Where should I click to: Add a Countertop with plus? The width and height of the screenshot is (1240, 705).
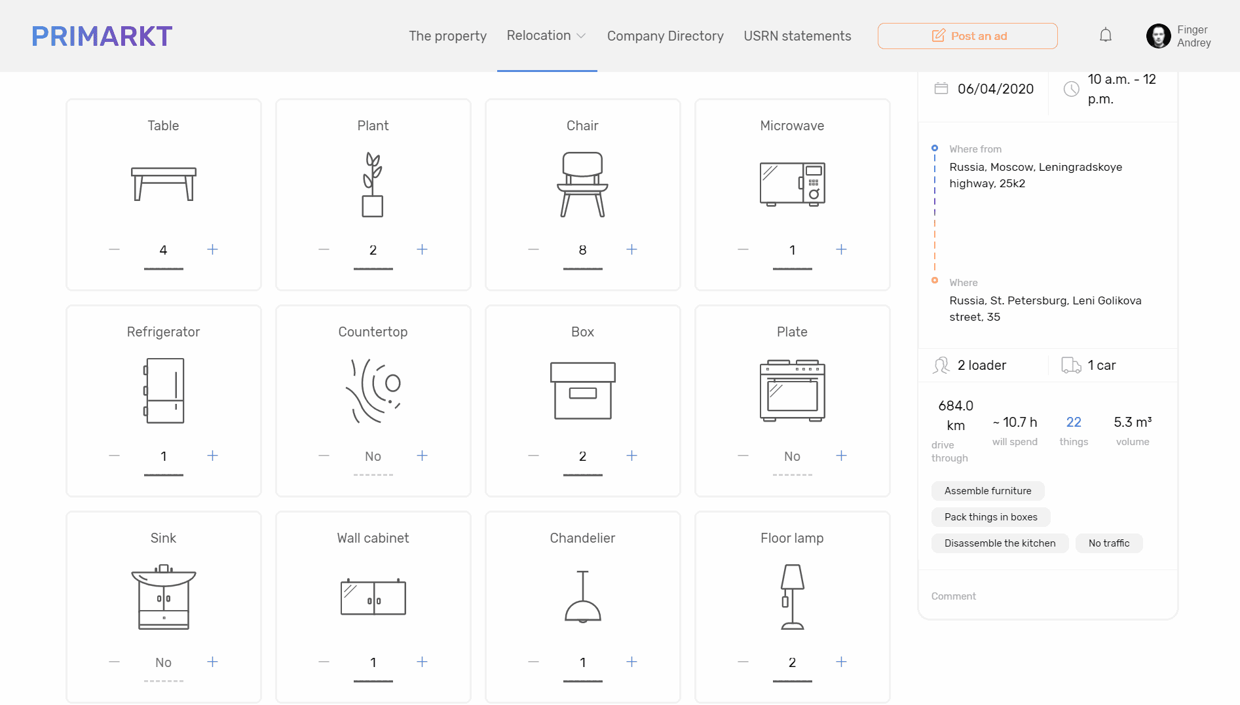[x=422, y=456]
